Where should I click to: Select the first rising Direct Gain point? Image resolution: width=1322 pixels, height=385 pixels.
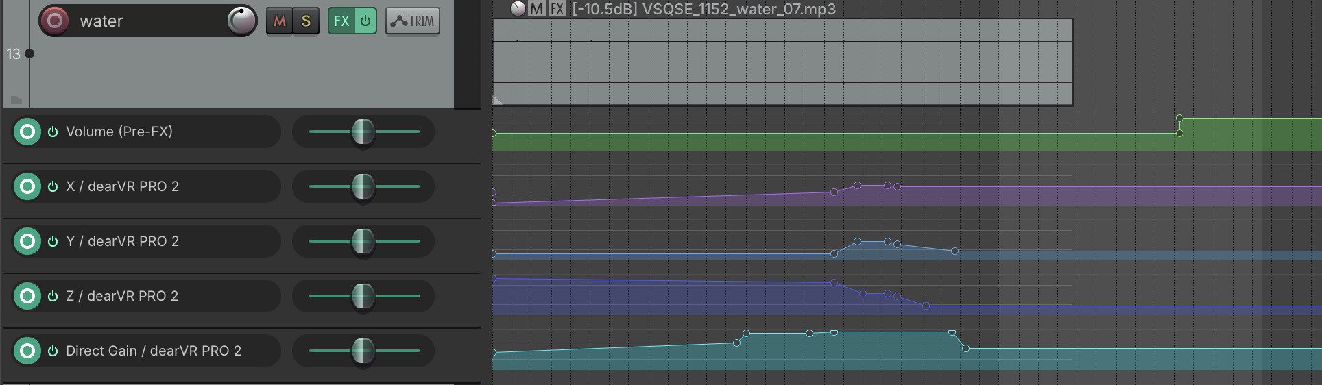[x=736, y=343]
